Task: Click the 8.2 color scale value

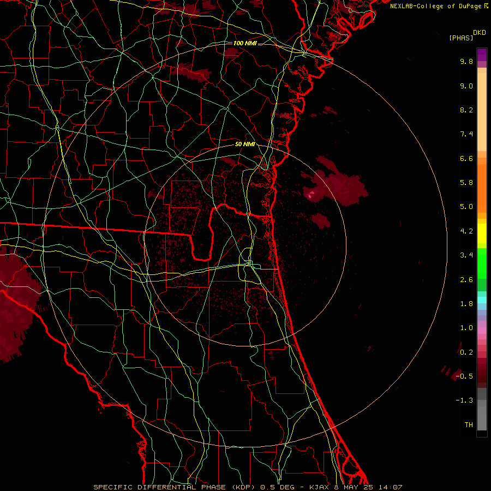Action: 466,110
